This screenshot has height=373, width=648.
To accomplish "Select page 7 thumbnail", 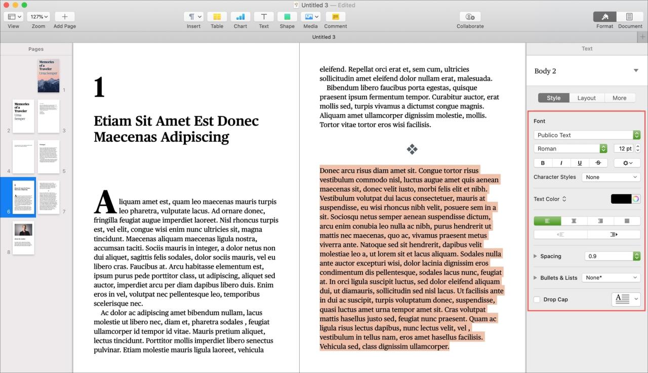I will 49,197.
